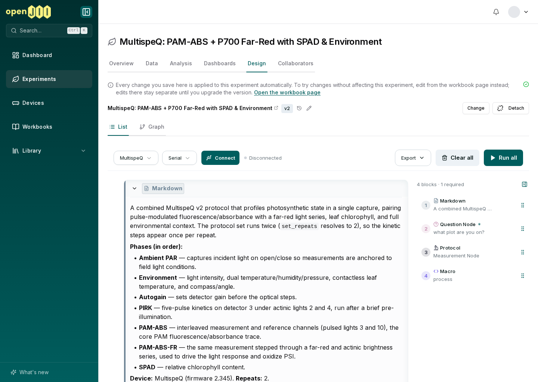
Task: Click the leaf icon beside experiment title
Action: 112,42
